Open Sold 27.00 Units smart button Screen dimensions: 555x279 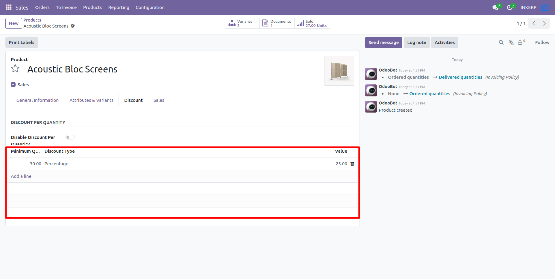(312, 23)
